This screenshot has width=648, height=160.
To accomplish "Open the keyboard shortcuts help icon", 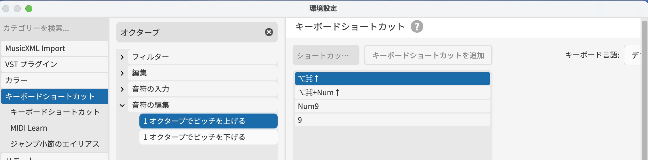I will point(417,27).
